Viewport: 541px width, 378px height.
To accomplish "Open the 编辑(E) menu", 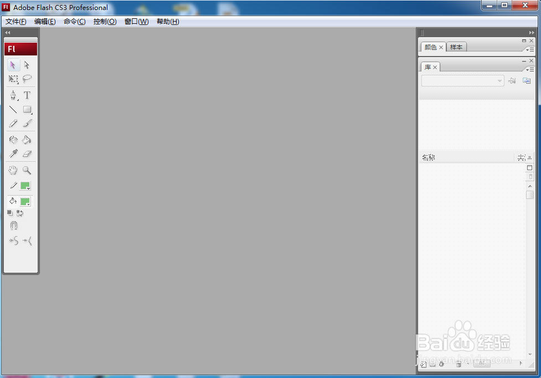I will tap(45, 22).
